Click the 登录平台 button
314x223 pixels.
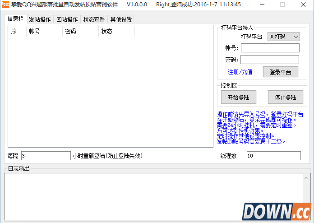pos(280,72)
